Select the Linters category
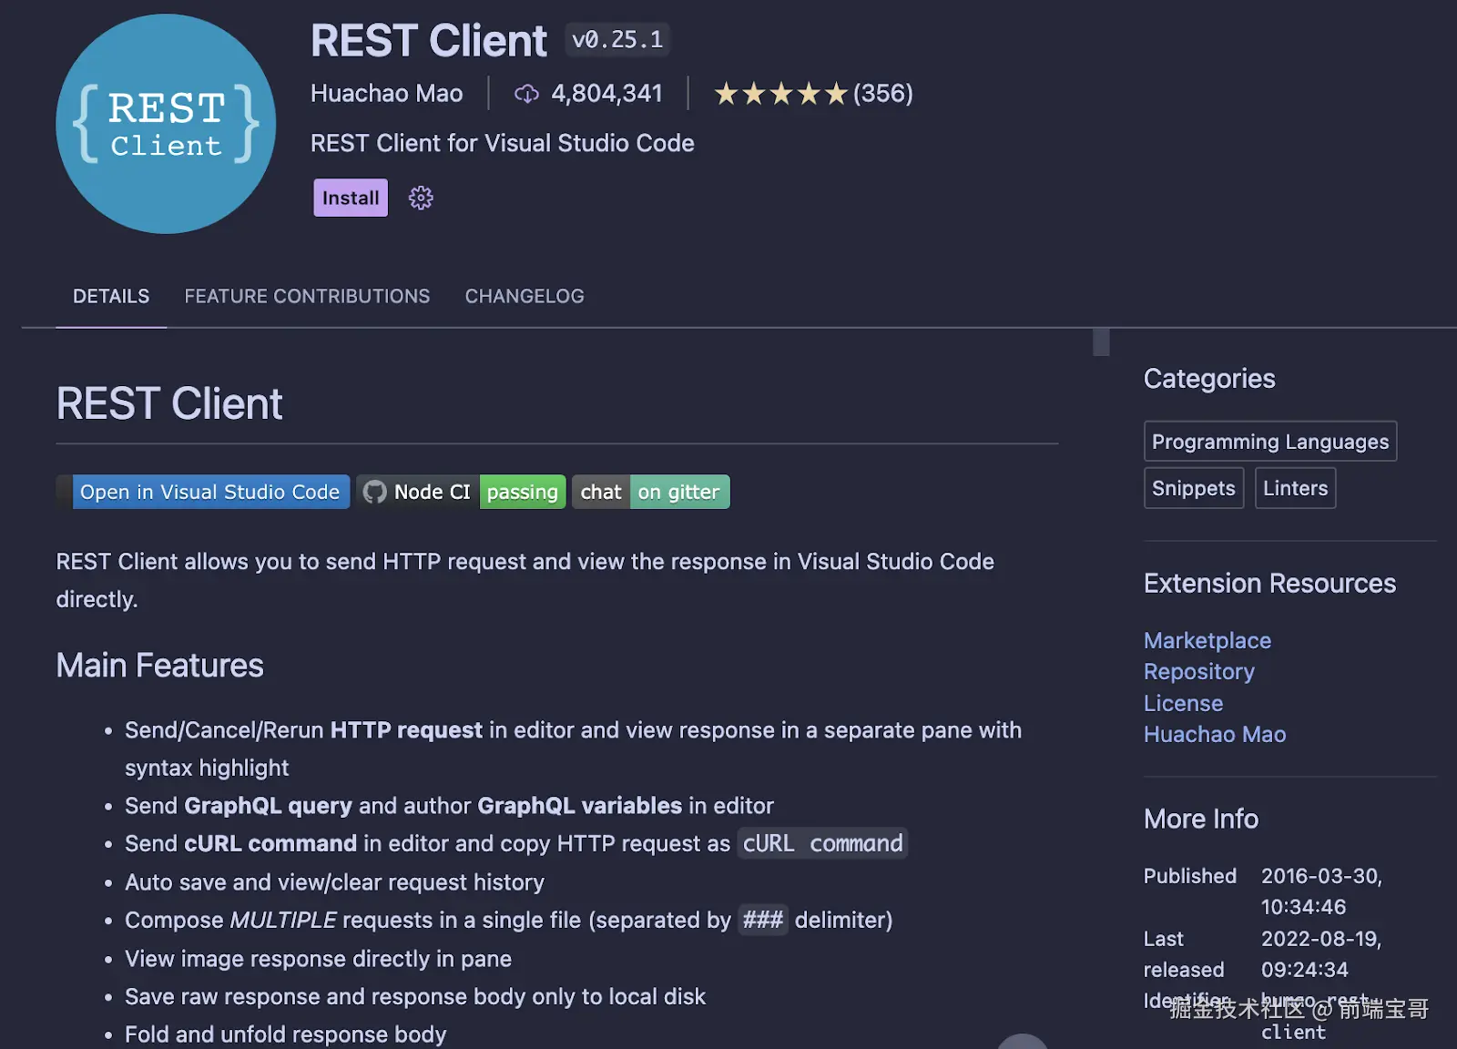The image size is (1457, 1049). [x=1295, y=488]
